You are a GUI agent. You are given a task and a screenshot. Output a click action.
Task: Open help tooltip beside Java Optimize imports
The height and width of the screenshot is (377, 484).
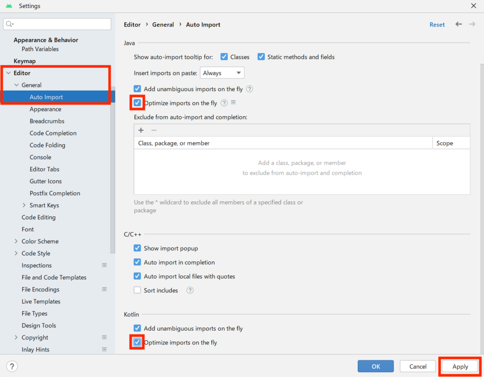point(224,103)
